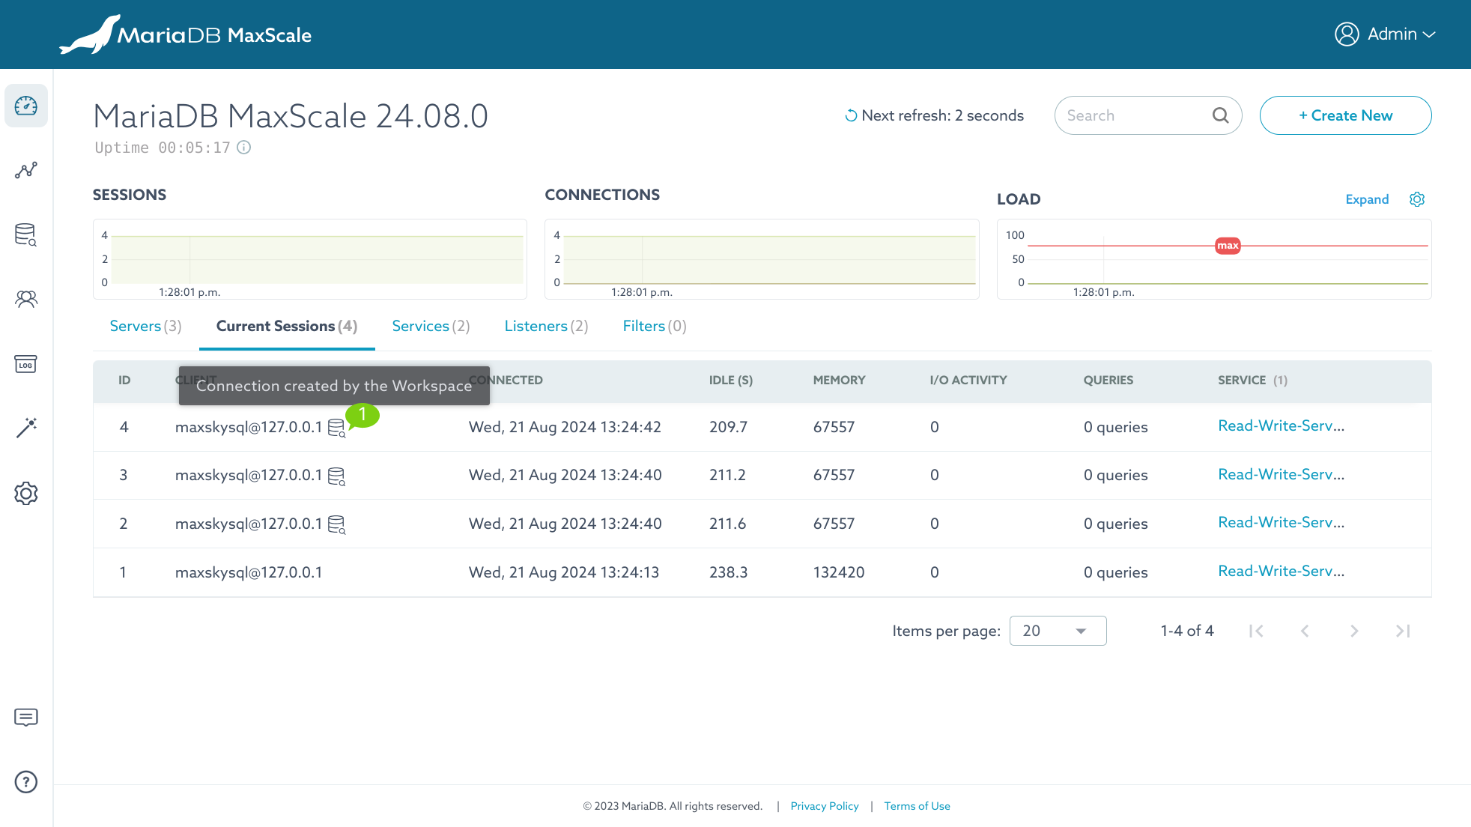
Task: Open the items per page dropdown
Action: click(1058, 631)
